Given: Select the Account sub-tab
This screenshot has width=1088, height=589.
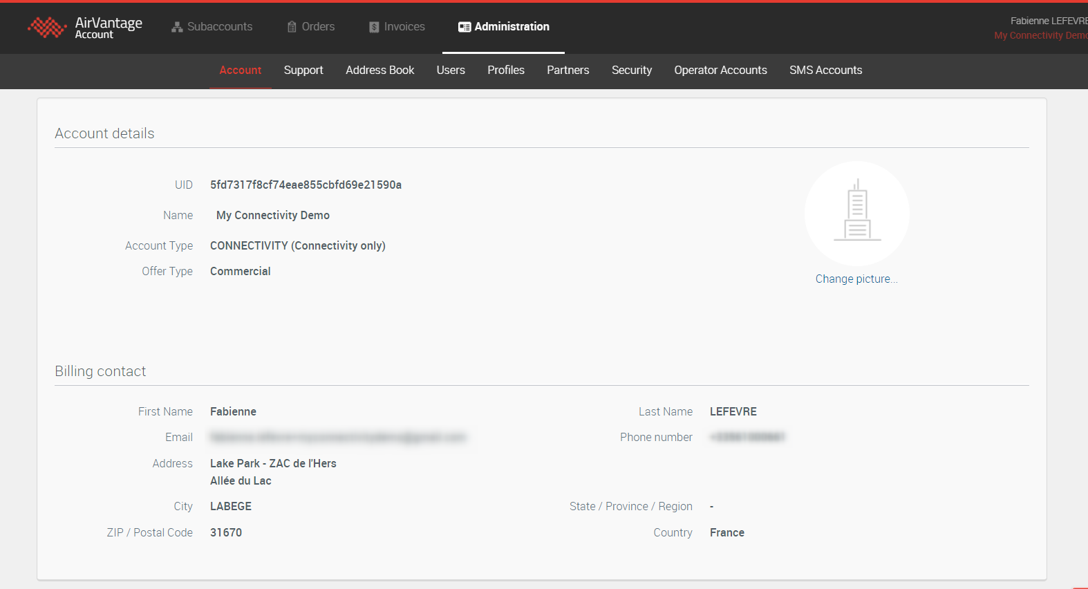Looking at the screenshot, I should (240, 71).
